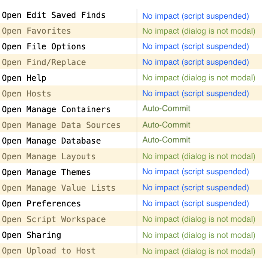Viewport: 262px width, 264px height.
Task: Click "No impact (dialog is not modal)" beside Open Sharing
Action: click(199, 235)
